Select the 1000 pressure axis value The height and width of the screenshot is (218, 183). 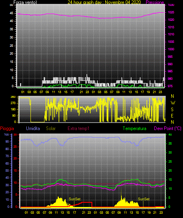[171, 49]
